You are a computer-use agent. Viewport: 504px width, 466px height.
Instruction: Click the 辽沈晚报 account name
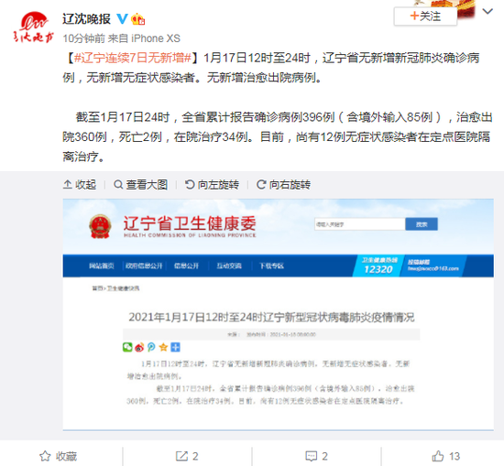pos(86,19)
